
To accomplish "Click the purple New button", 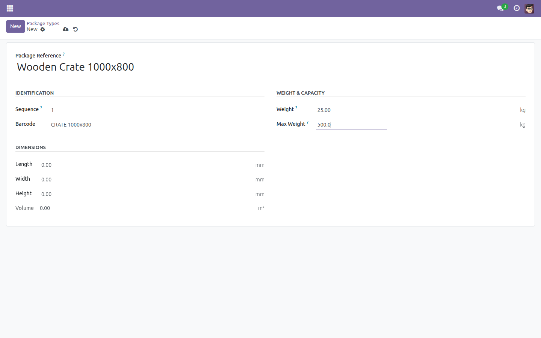I will click(15, 26).
